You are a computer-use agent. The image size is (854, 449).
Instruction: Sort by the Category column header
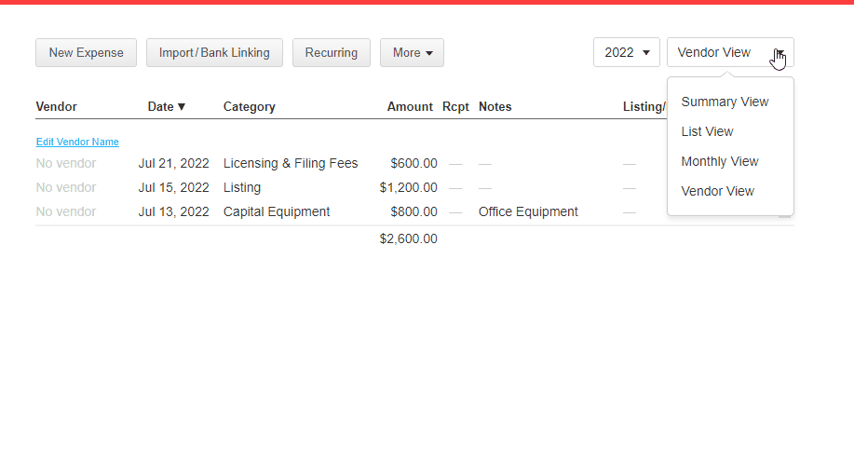point(249,107)
